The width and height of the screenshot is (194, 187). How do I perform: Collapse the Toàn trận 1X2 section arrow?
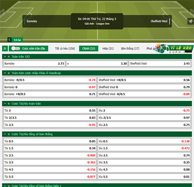(5, 57)
